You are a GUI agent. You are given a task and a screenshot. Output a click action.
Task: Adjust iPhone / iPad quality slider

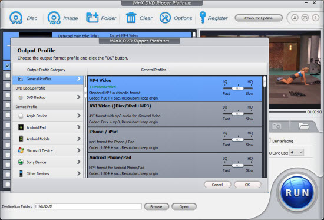tap(238, 140)
